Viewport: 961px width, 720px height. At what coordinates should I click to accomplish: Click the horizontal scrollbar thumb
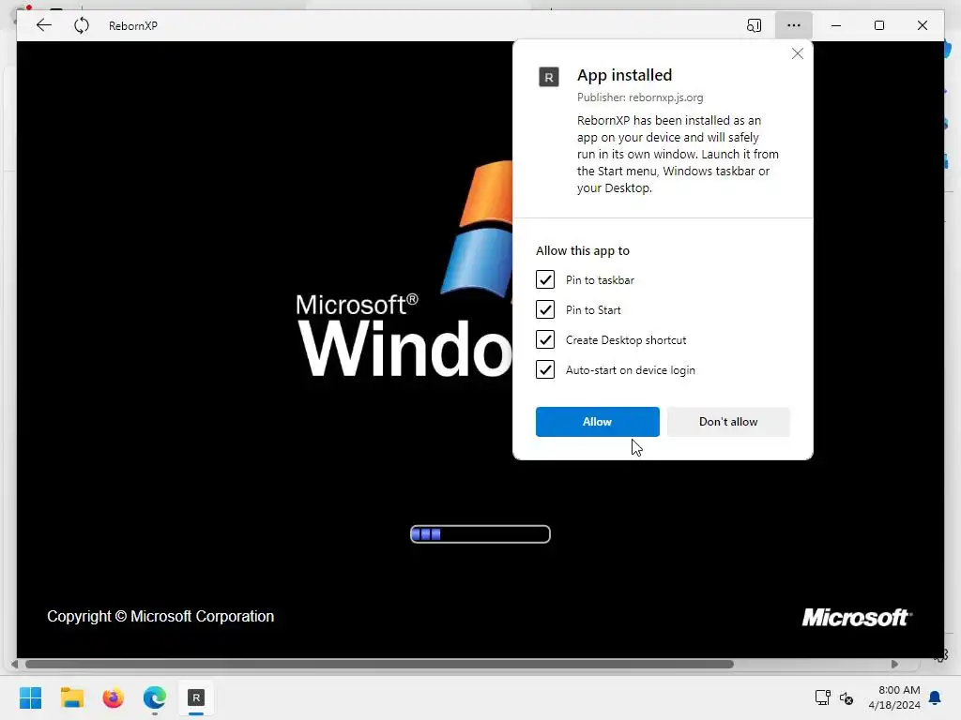click(379, 665)
